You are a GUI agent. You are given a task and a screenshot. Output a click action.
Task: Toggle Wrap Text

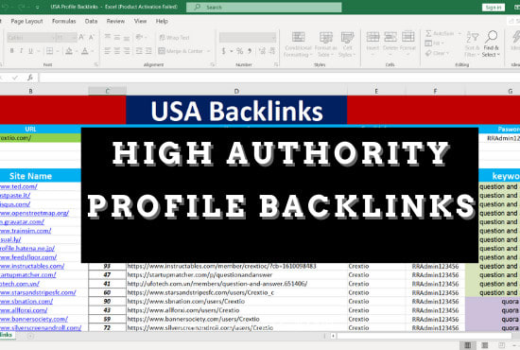point(175,38)
